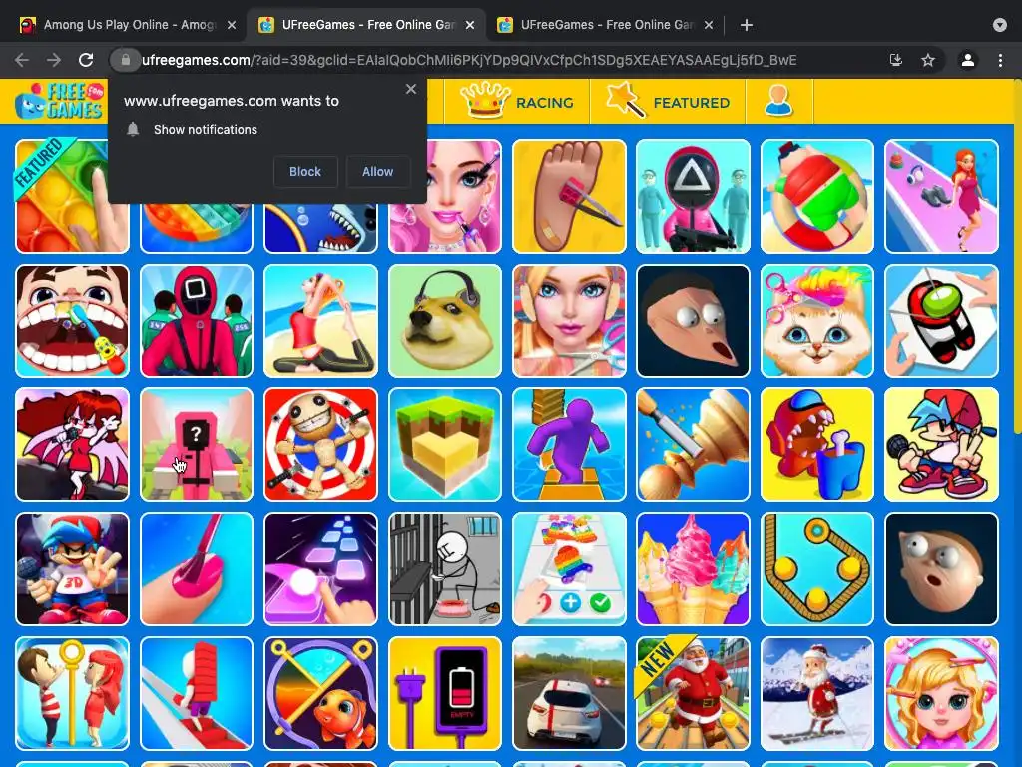Open the blonde girl haircut game
Image resolution: width=1022 pixels, height=767 pixels.
click(569, 321)
